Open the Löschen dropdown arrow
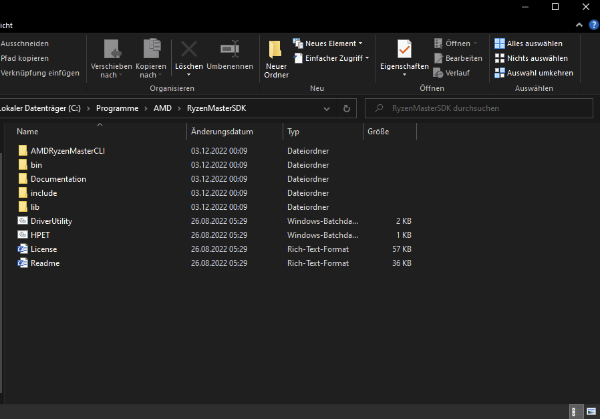 click(188, 75)
